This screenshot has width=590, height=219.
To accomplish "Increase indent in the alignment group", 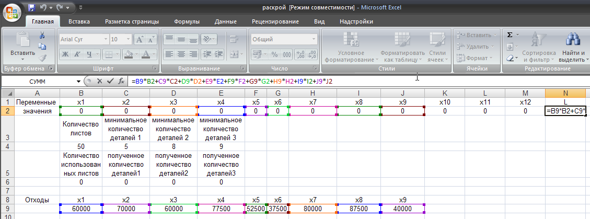I will pyautogui.click(x=219, y=53).
